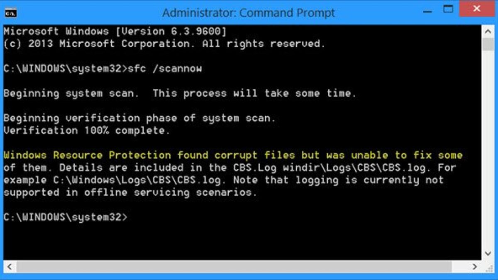Click the Administrator: Command Prompt title text
Screen dimensions: 498x280
coord(249,13)
